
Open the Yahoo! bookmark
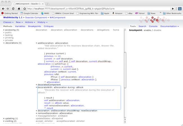140,13
